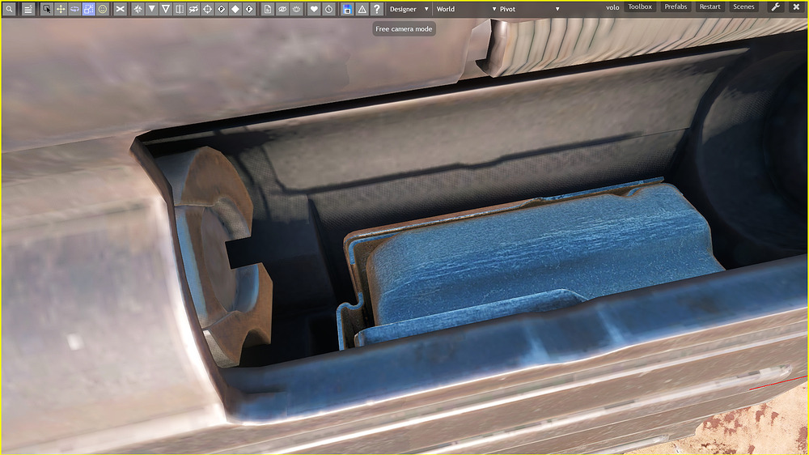Click the 'Free camera mode' label
Screen dimensions: 809x455
pyautogui.click(x=404, y=29)
